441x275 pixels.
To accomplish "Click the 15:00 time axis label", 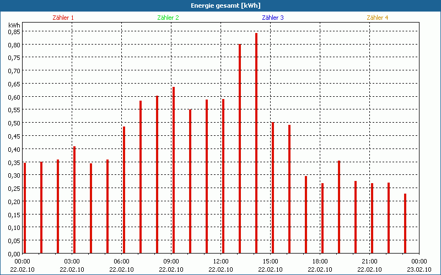I will tap(270, 262).
